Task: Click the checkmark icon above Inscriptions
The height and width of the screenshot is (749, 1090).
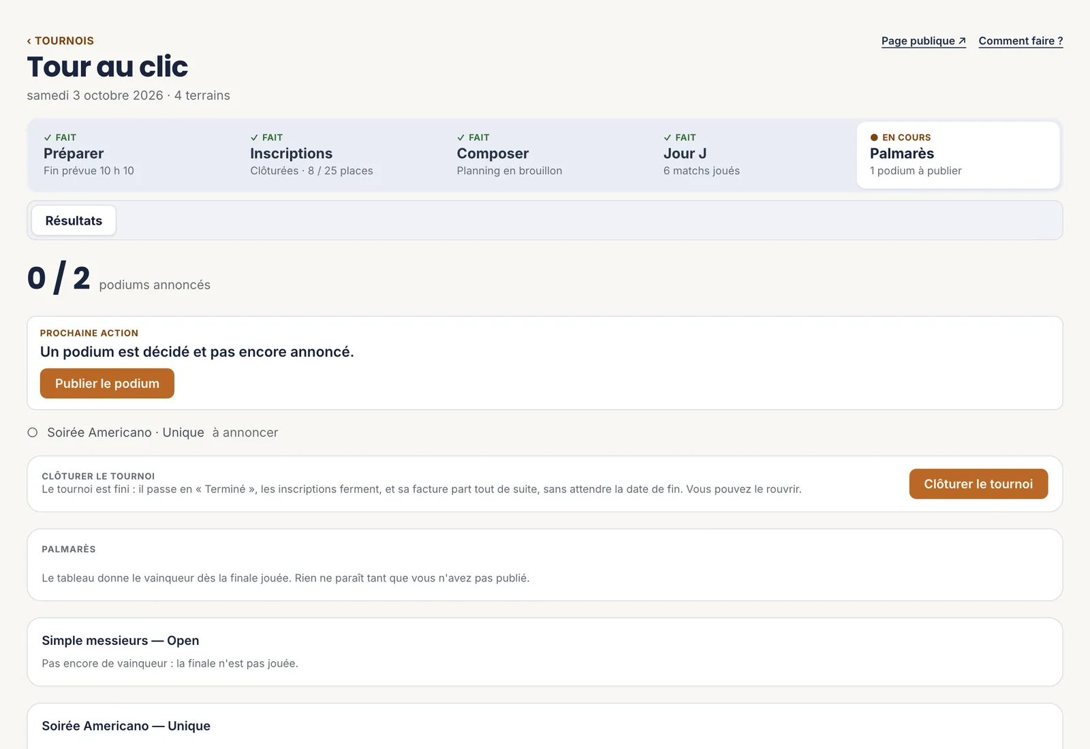Action: (254, 138)
